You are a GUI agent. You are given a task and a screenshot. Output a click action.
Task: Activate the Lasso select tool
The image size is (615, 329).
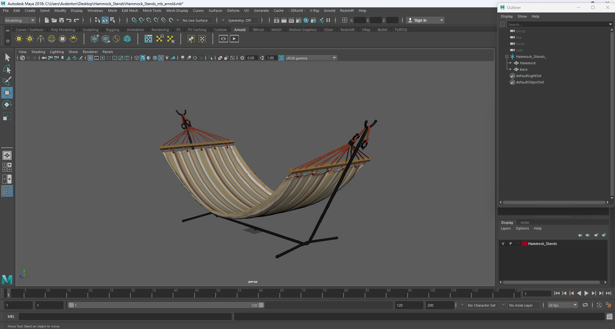coord(7,69)
